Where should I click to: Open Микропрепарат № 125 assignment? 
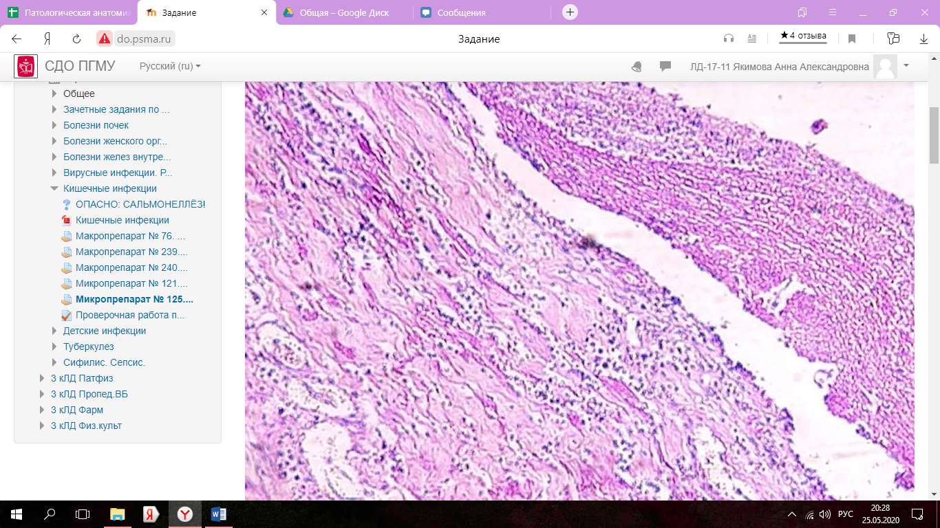134,299
